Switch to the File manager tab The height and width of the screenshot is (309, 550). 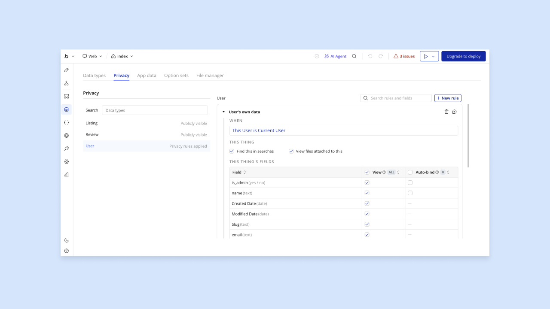click(x=210, y=76)
